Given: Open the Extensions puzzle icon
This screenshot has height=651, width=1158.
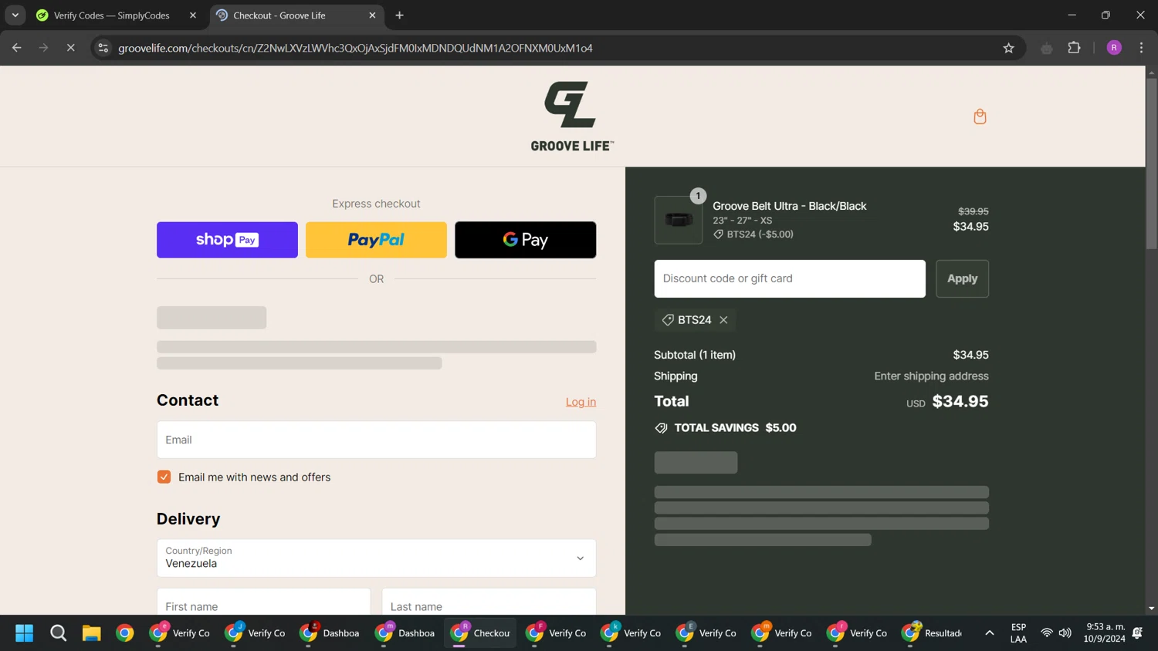Looking at the screenshot, I should [x=1074, y=48].
